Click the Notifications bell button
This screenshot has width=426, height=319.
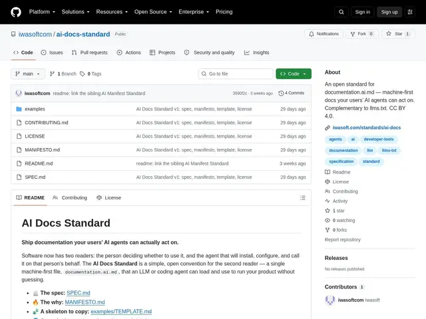click(x=324, y=34)
